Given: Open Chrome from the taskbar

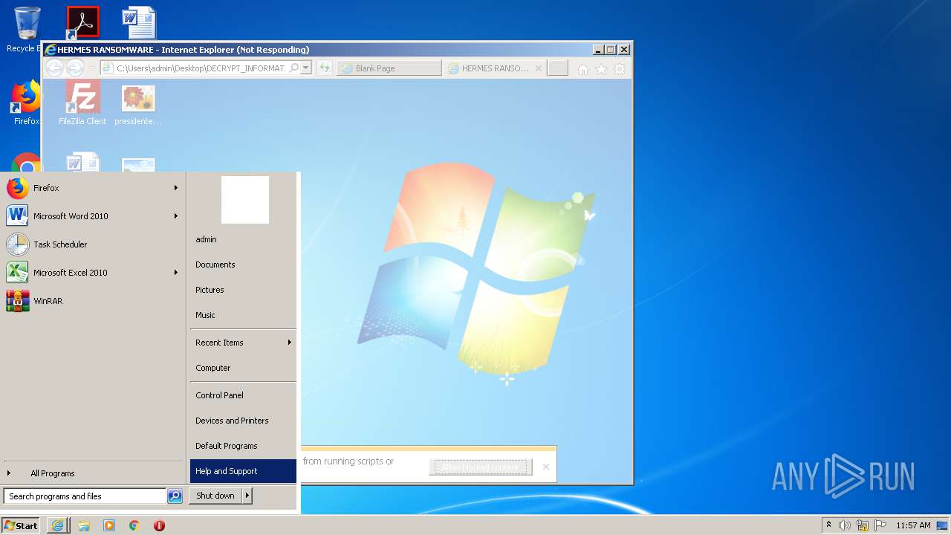Looking at the screenshot, I should pos(134,525).
